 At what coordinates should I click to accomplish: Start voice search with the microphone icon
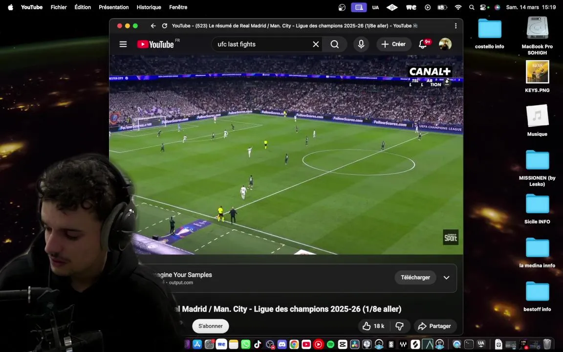pos(361,44)
